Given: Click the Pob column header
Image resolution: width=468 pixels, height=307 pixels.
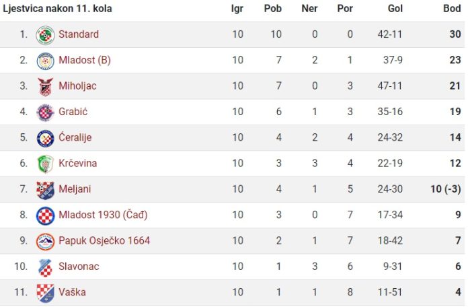Looking at the screenshot, I should pyautogui.click(x=273, y=8).
